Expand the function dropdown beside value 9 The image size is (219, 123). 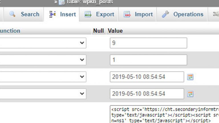(x=82, y=43)
